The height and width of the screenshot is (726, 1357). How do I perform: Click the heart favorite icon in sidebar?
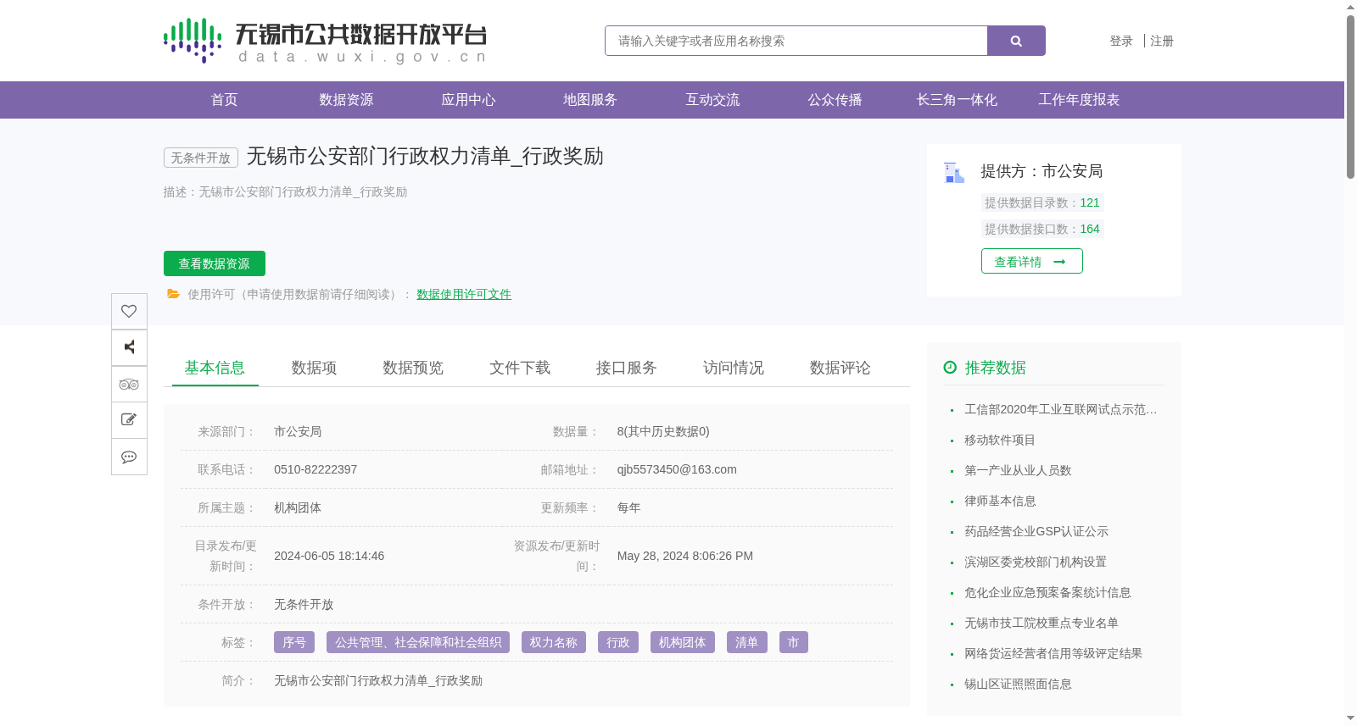[x=129, y=311]
